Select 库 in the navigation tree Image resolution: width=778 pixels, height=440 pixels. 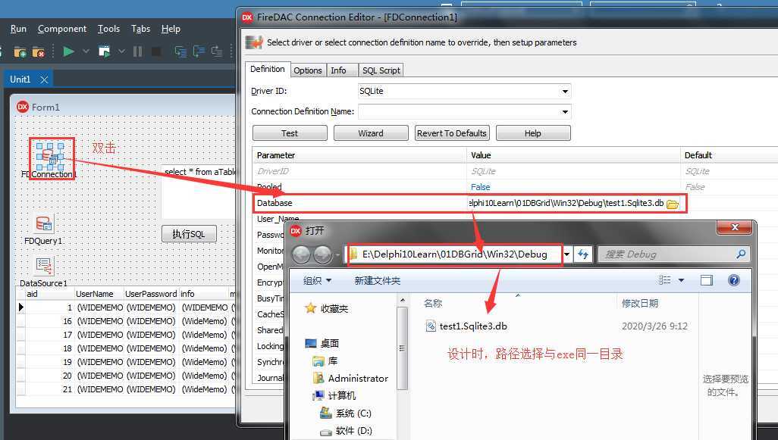pyautogui.click(x=333, y=360)
